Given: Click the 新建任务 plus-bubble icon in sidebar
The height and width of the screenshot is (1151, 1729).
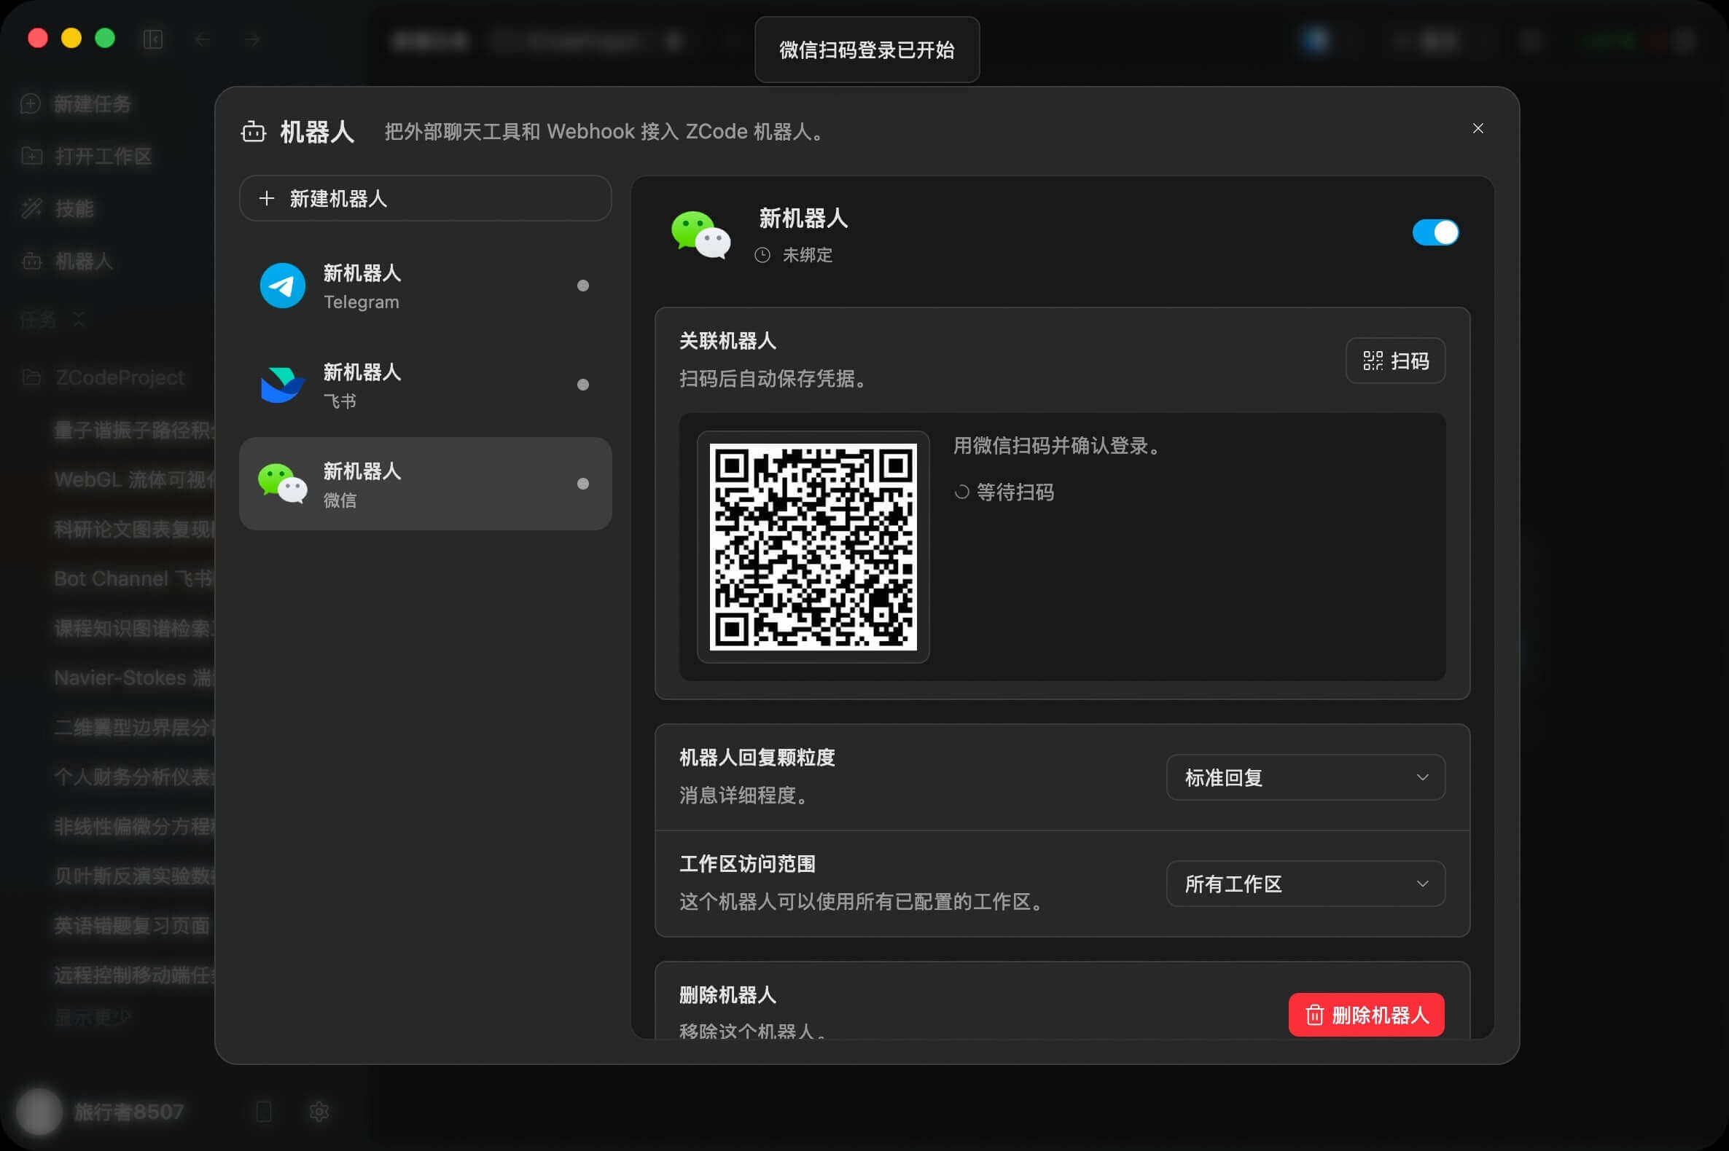Looking at the screenshot, I should click(30, 103).
